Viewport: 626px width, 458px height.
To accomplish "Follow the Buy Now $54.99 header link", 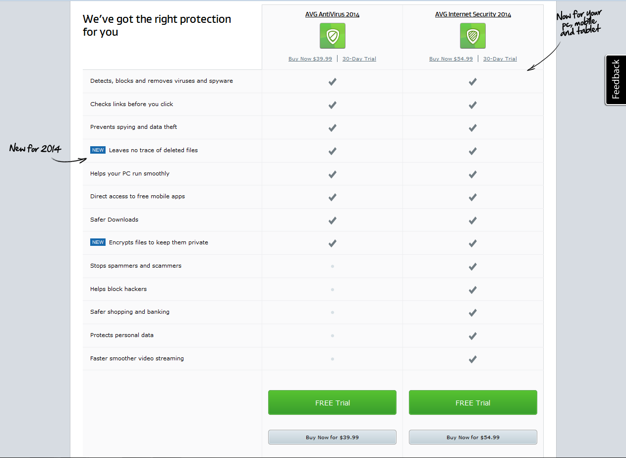I will pyautogui.click(x=451, y=58).
